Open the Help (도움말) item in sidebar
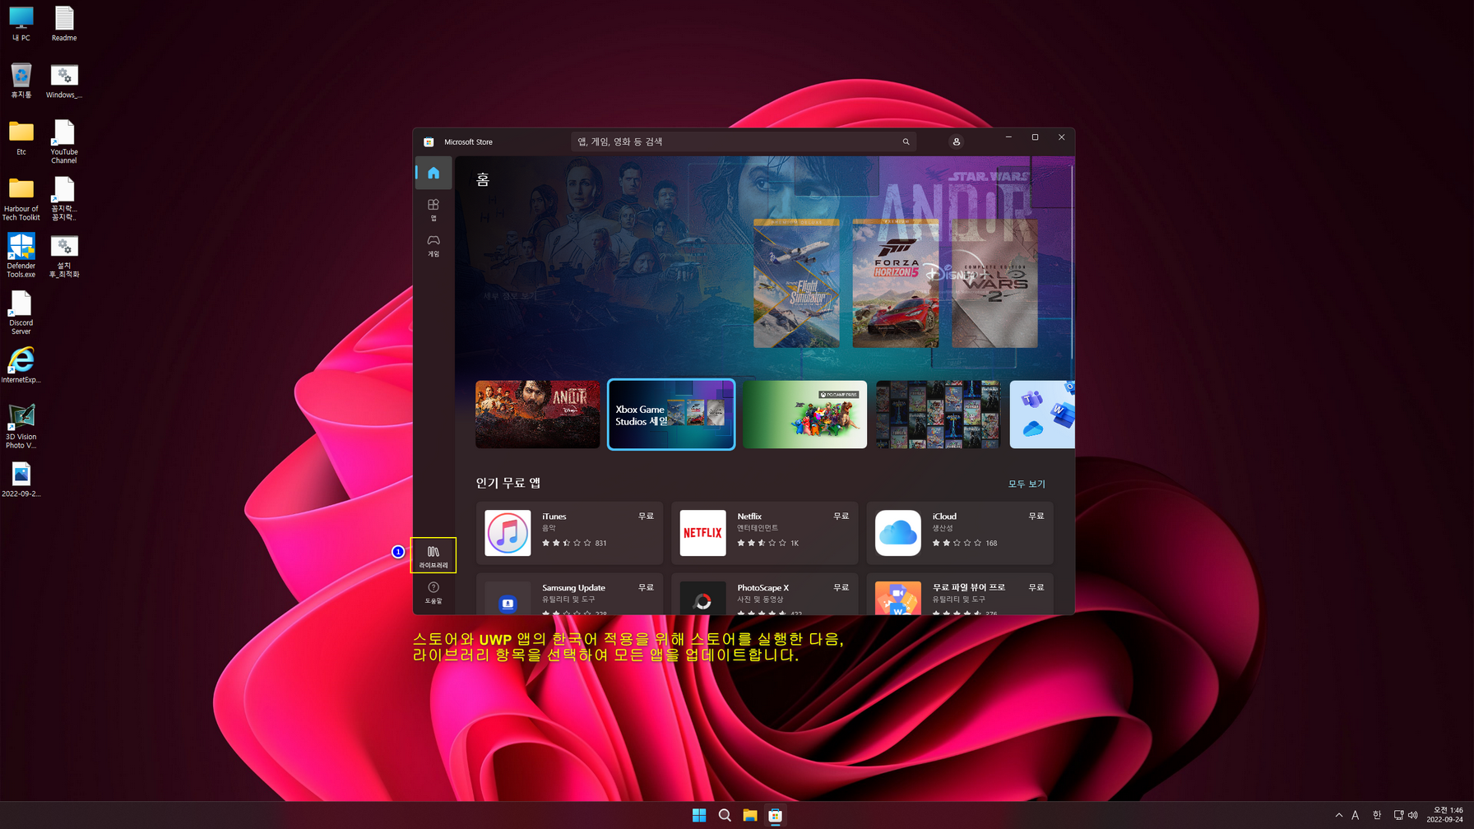The height and width of the screenshot is (829, 1474). click(433, 592)
